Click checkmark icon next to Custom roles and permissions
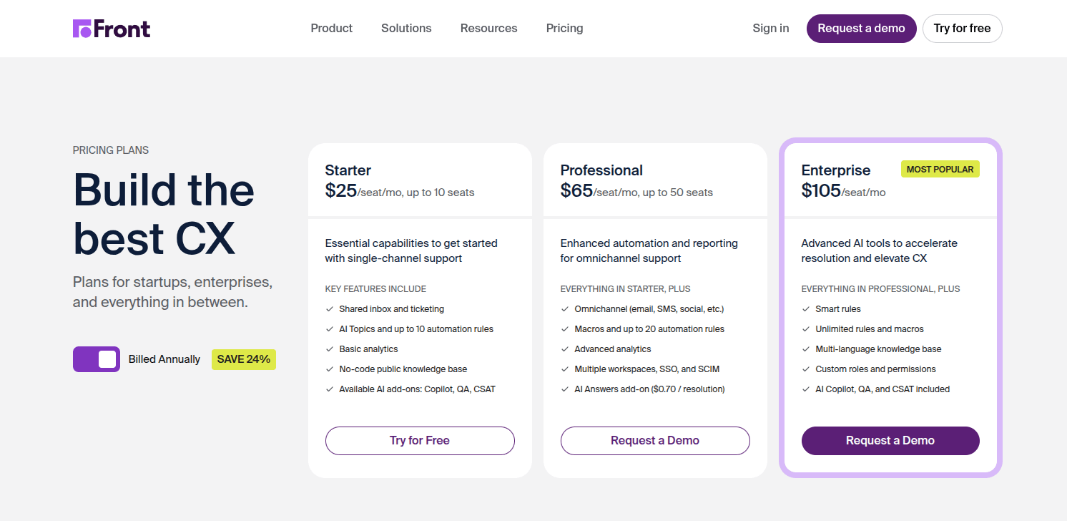Viewport: 1067px width, 521px height. 806,369
